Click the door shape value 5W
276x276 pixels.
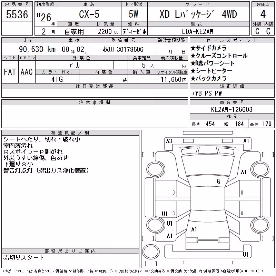point(134,14)
